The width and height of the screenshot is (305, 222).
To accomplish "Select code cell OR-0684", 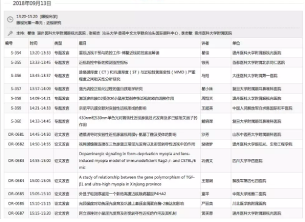I will (x=16, y=181).
